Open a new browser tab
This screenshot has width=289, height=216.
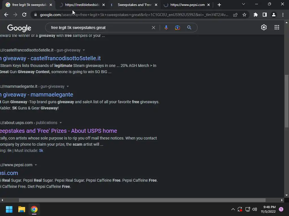tap(219, 5)
